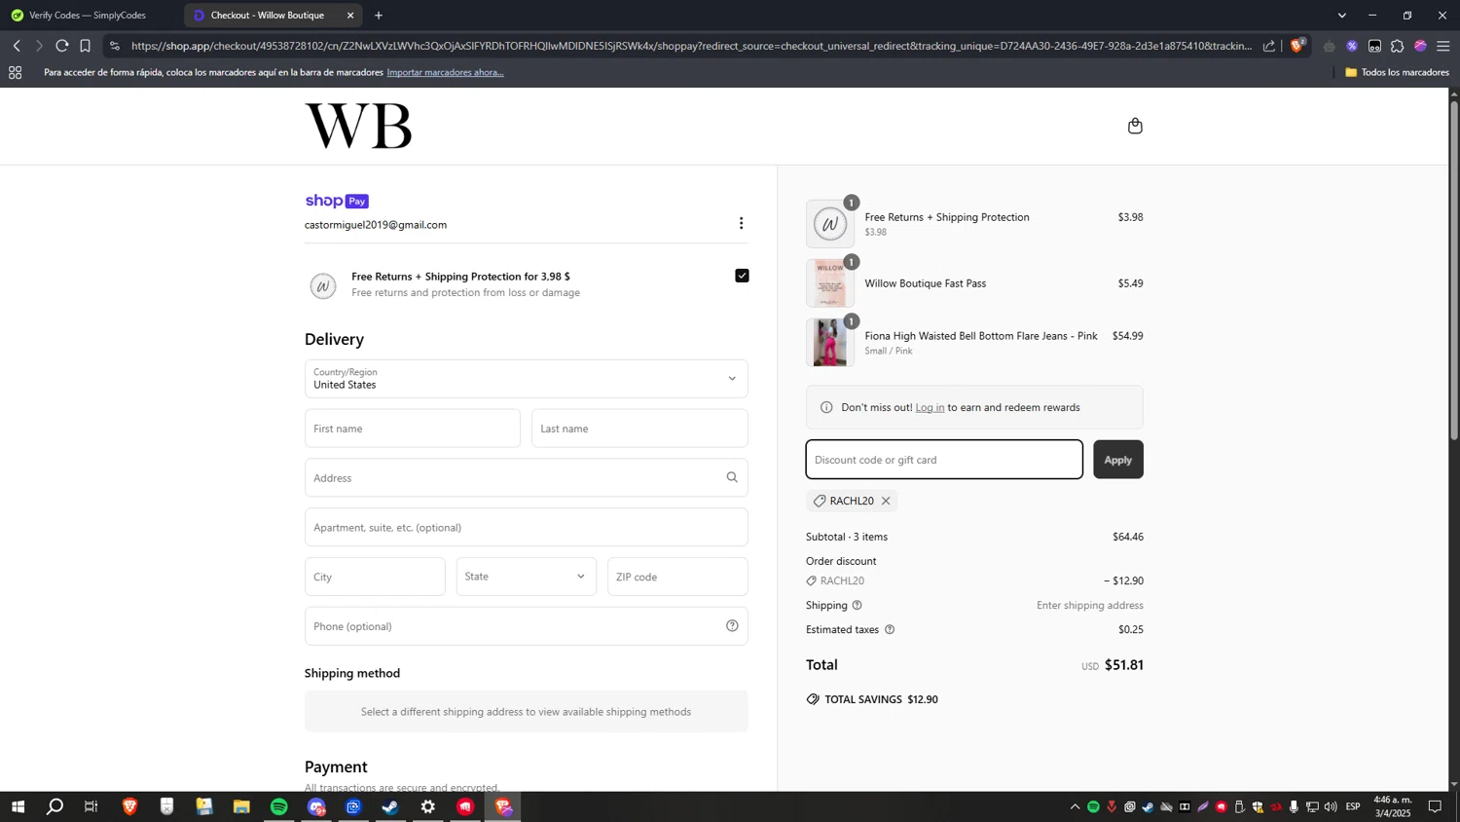1460x822 pixels.
Task: Open the bookmarks apps grid icon
Action: click(16, 72)
